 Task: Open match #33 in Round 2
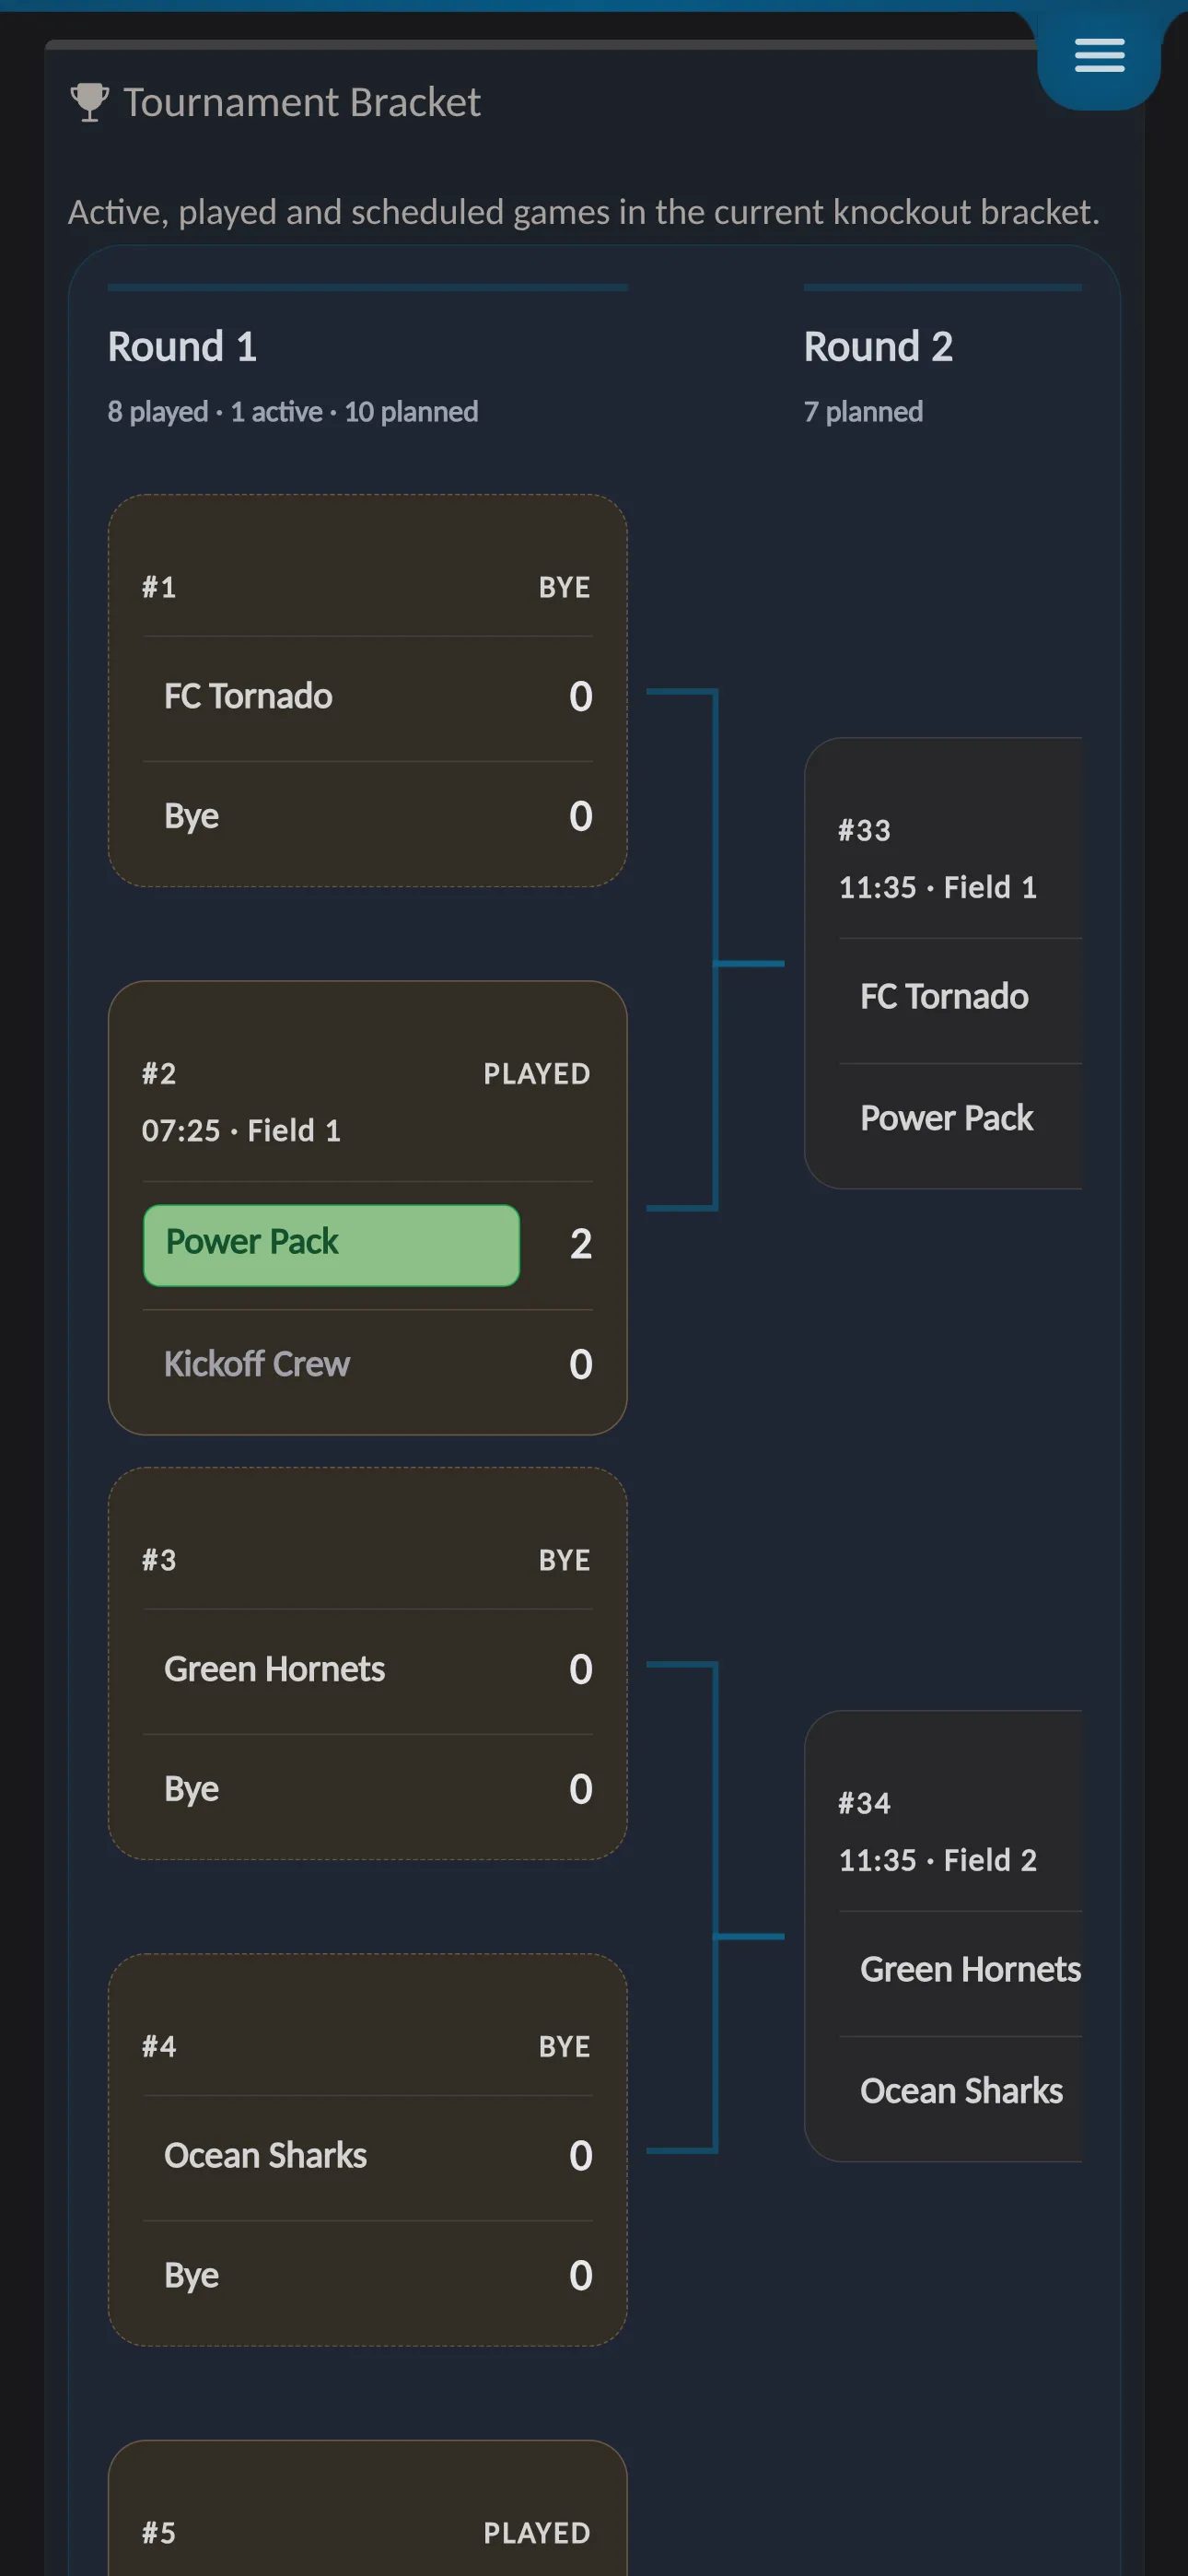pos(864,830)
